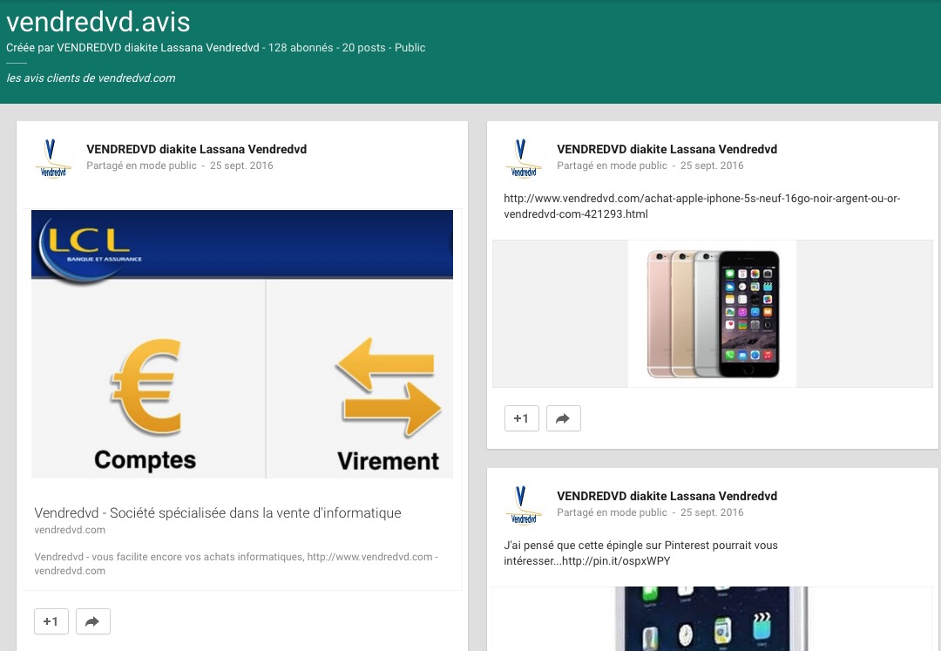Click the share arrow under the iPhone post
Image resolution: width=941 pixels, height=651 pixels.
(563, 418)
